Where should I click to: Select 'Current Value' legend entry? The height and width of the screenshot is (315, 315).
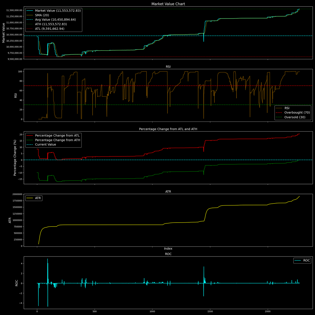point(41,145)
